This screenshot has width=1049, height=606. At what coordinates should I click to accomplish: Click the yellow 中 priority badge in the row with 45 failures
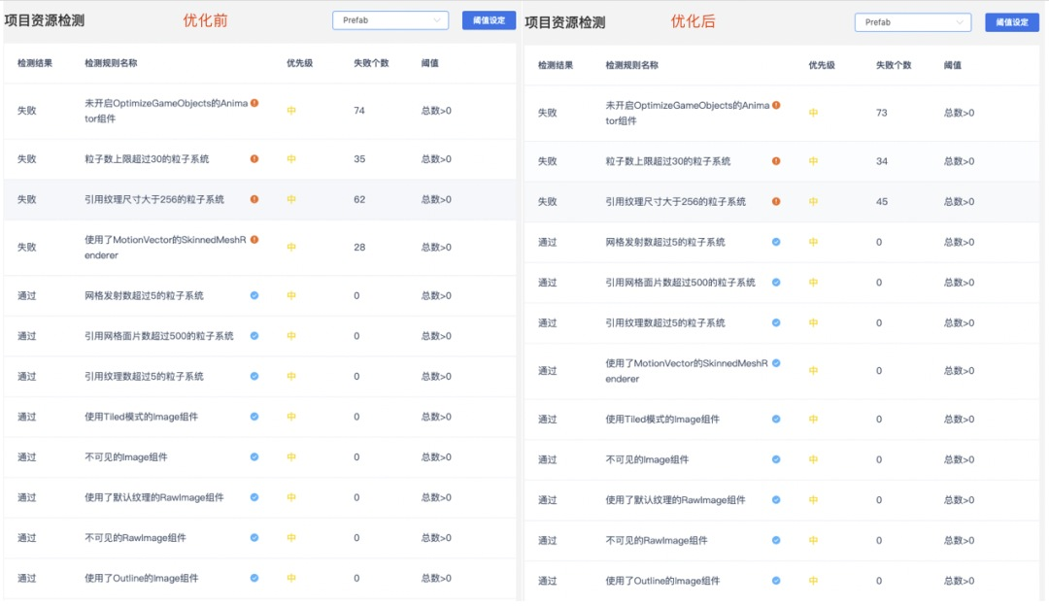pyautogui.click(x=814, y=201)
